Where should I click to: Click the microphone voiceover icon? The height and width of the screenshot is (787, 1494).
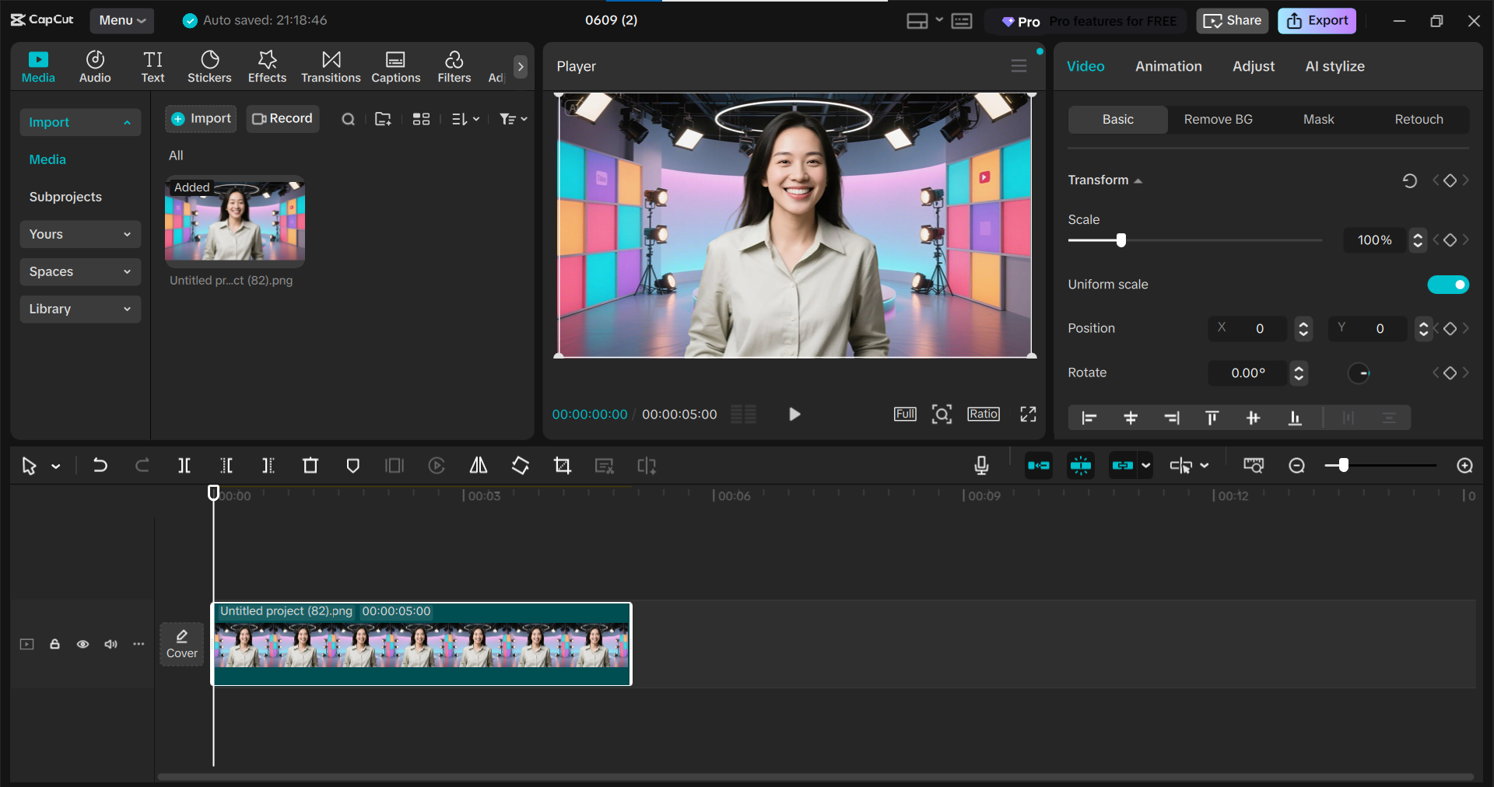(x=981, y=466)
